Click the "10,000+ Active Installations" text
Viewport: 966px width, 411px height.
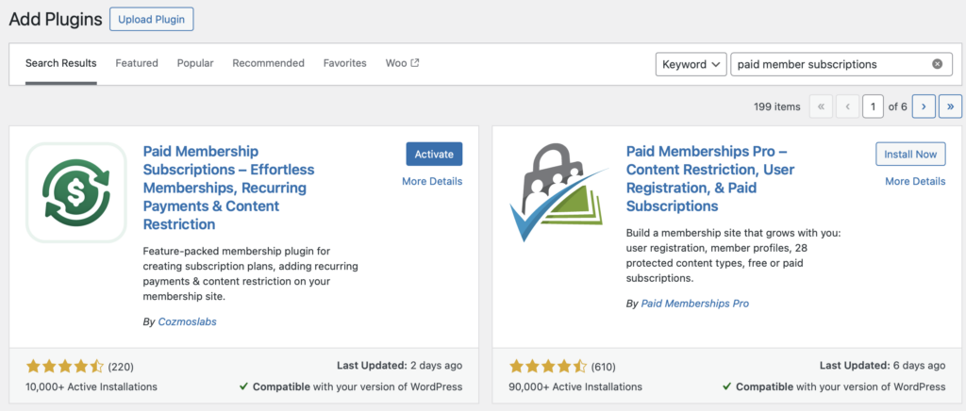(x=92, y=387)
